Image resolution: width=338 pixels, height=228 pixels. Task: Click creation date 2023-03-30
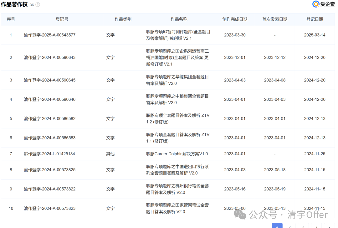coord(235,35)
